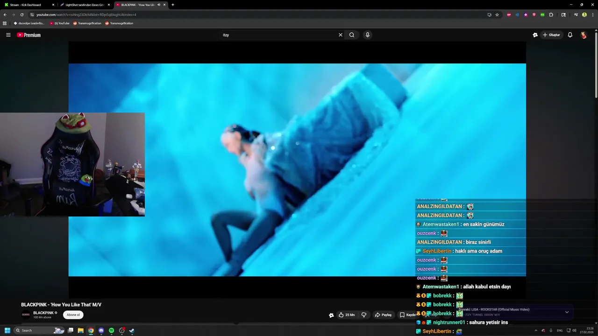Image resolution: width=598 pixels, height=336 pixels.
Task: Switch ENG input language
Action: [x=560, y=330]
